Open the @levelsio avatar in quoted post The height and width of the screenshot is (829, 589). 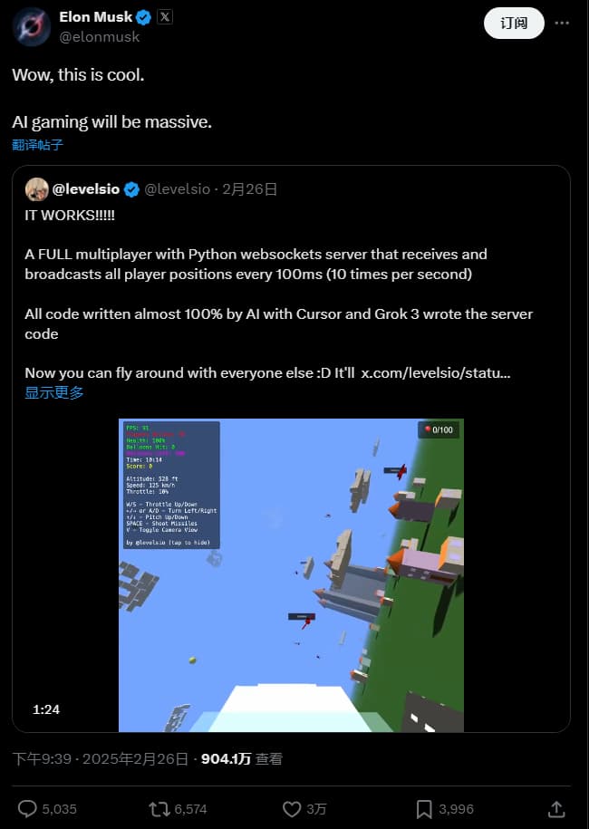(x=37, y=189)
